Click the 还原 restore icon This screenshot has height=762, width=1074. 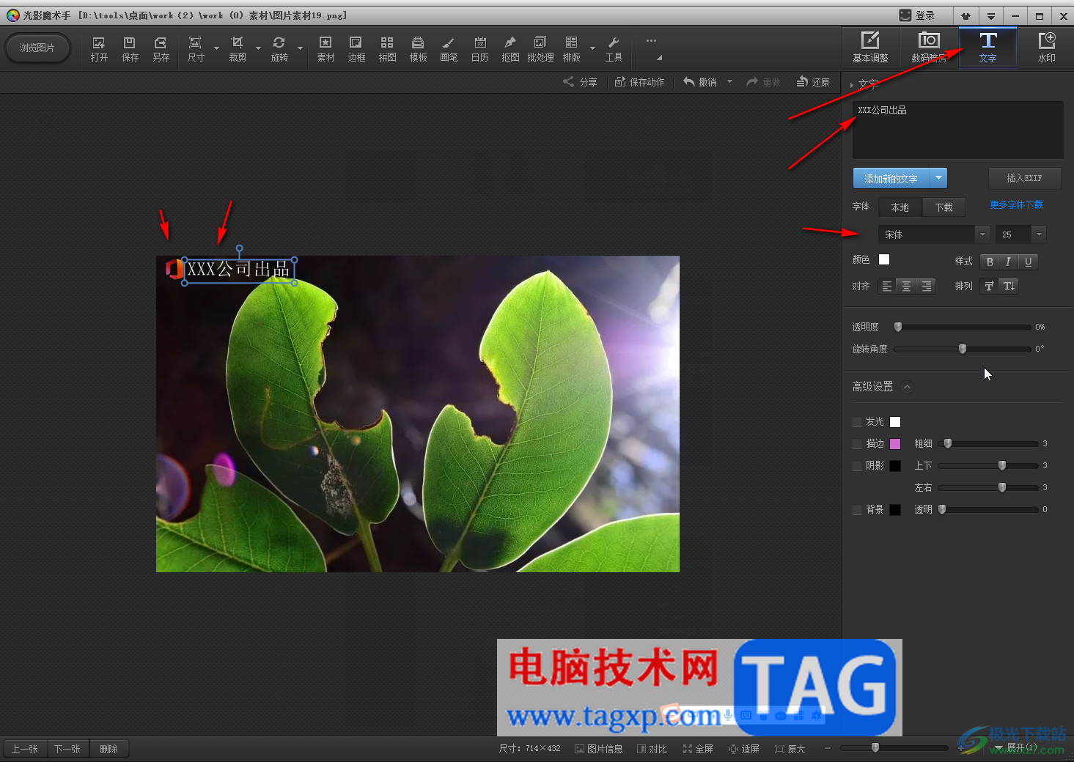[x=813, y=82]
